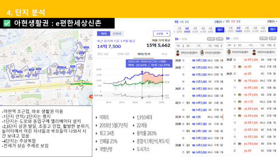This screenshot has height=157, width=280.
Task: Click the red marker at map's right edge
Action: click(91, 96)
